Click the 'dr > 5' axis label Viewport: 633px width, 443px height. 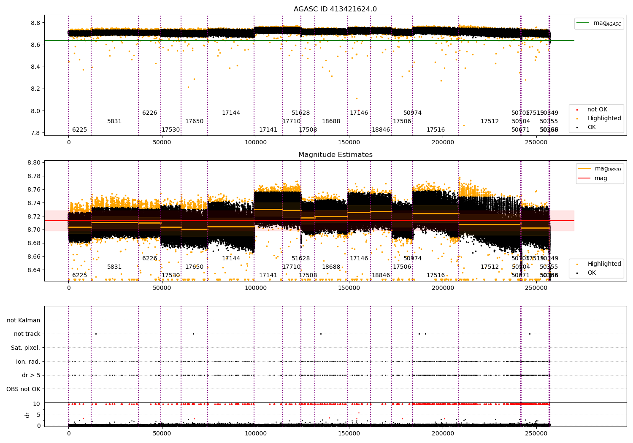(x=31, y=375)
